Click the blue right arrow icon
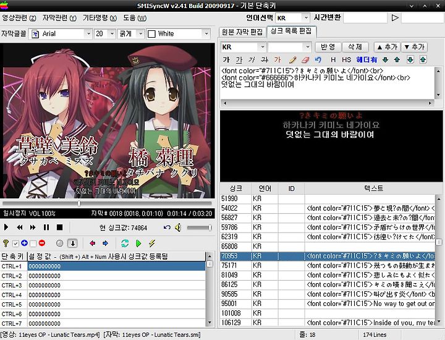 pos(105,243)
